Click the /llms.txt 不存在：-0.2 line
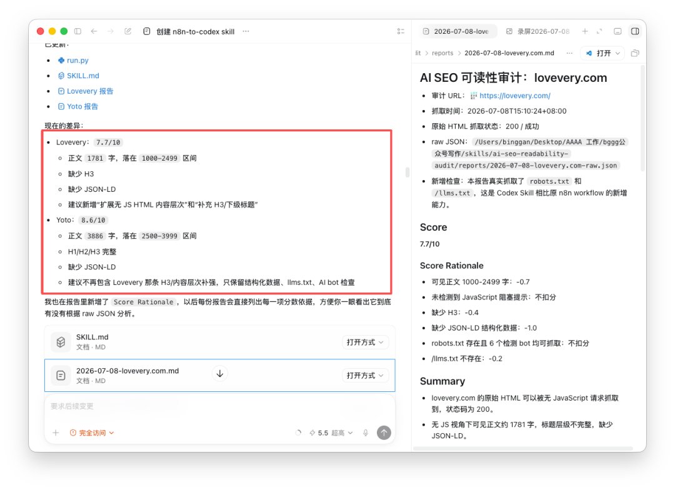The width and height of the screenshot is (675, 490). tap(467, 359)
